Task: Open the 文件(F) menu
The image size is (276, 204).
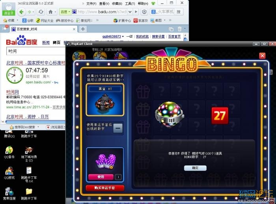Action: click(91, 4)
